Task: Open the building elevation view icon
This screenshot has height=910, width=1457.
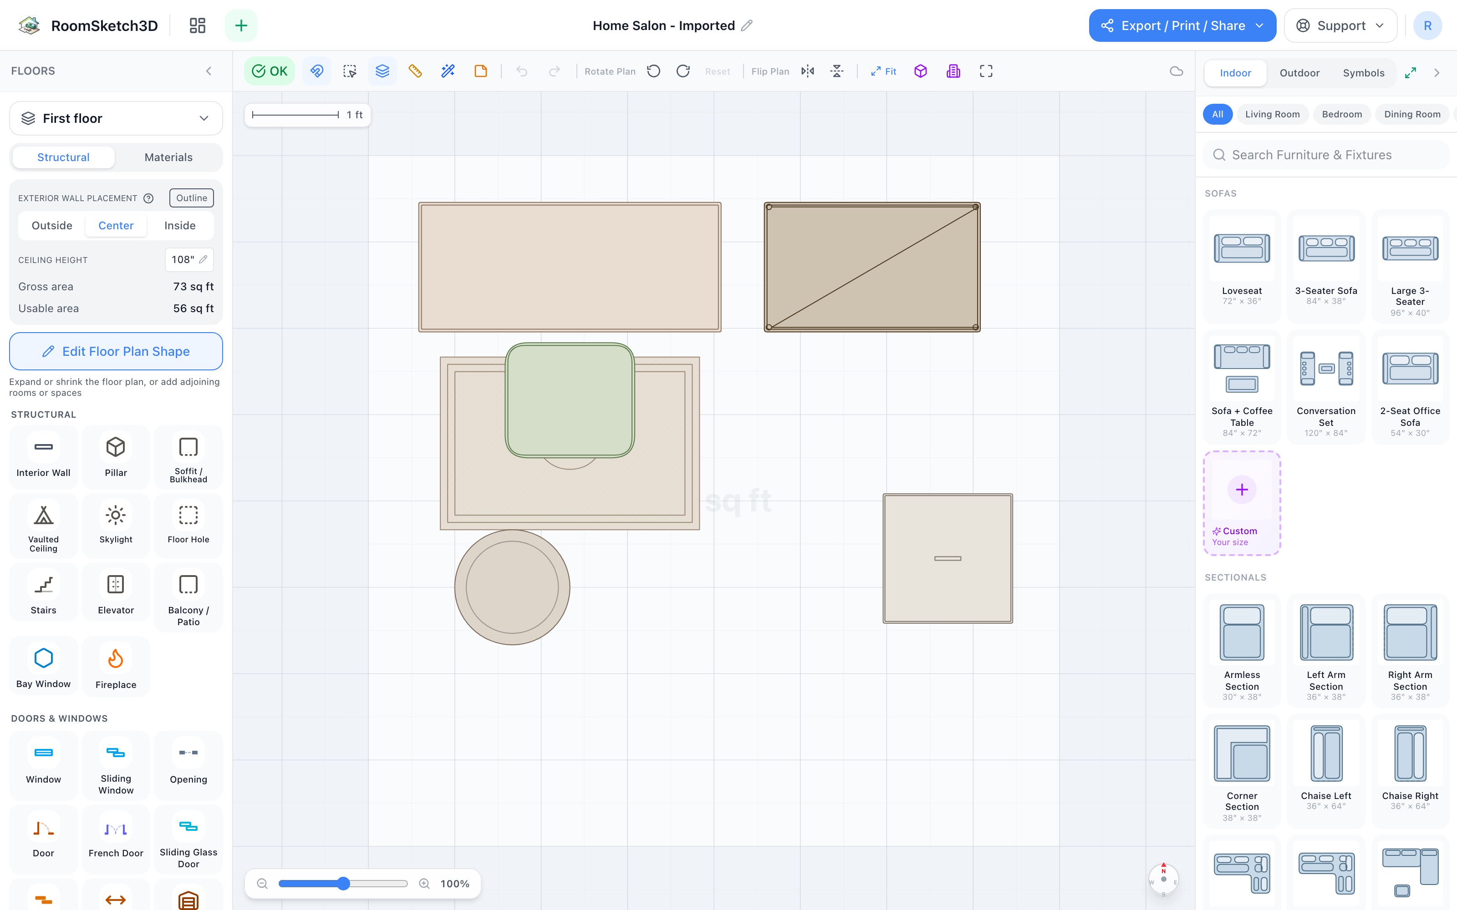Action: 953,71
